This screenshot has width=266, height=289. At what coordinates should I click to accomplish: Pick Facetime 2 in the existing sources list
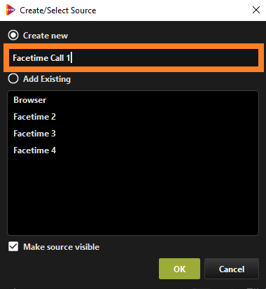click(x=34, y=117)
